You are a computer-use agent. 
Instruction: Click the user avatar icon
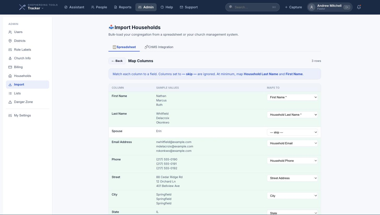(x=312, y=7)
